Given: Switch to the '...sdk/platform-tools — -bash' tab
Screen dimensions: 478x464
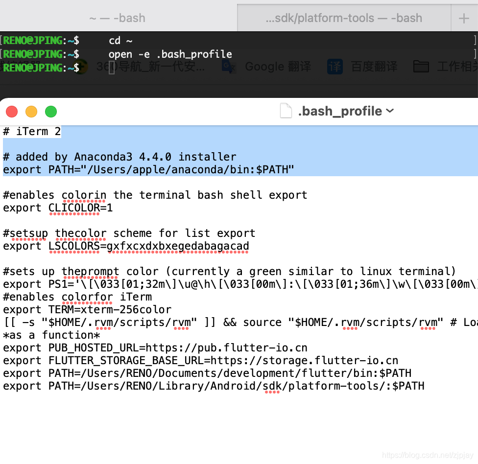Looking at the screenshot, I should [344, 18].
